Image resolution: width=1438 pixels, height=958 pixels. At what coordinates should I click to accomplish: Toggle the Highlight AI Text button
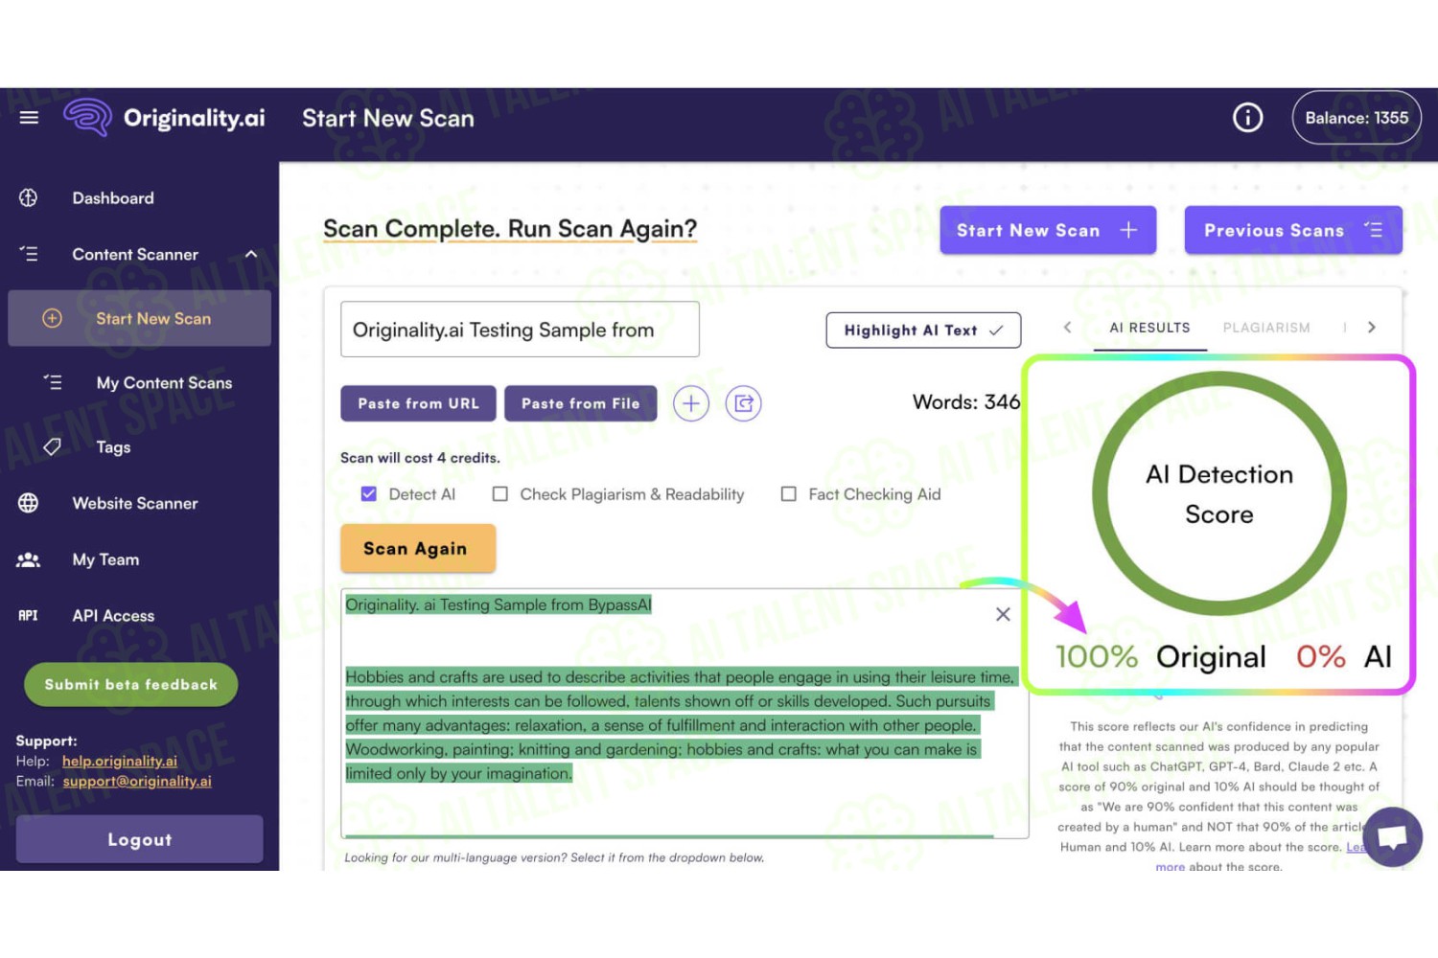coord(923,331)
